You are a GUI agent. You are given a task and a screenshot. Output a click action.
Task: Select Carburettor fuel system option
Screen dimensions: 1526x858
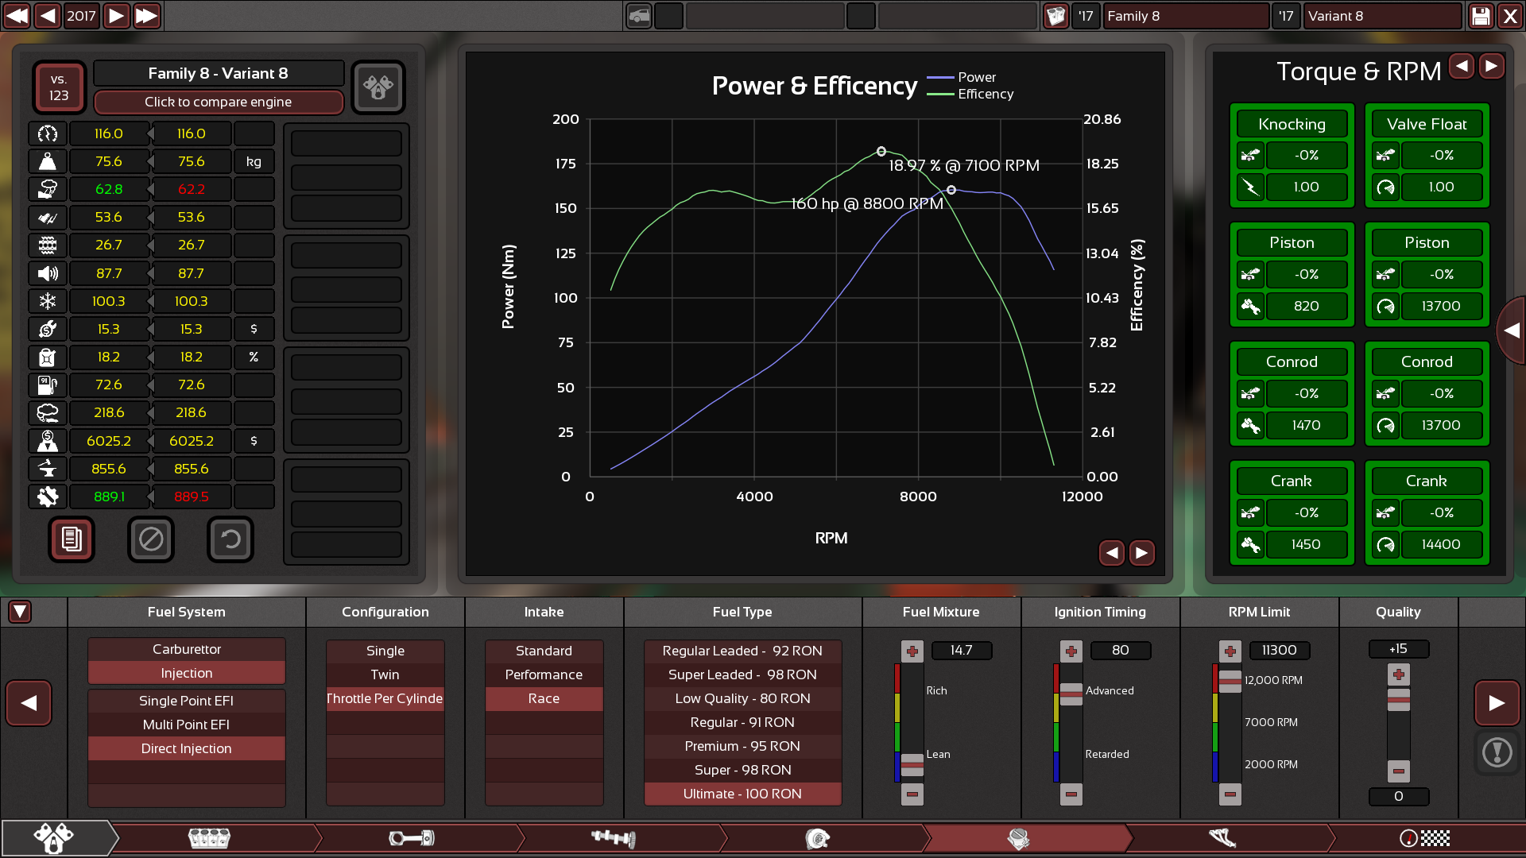point(187,649)
